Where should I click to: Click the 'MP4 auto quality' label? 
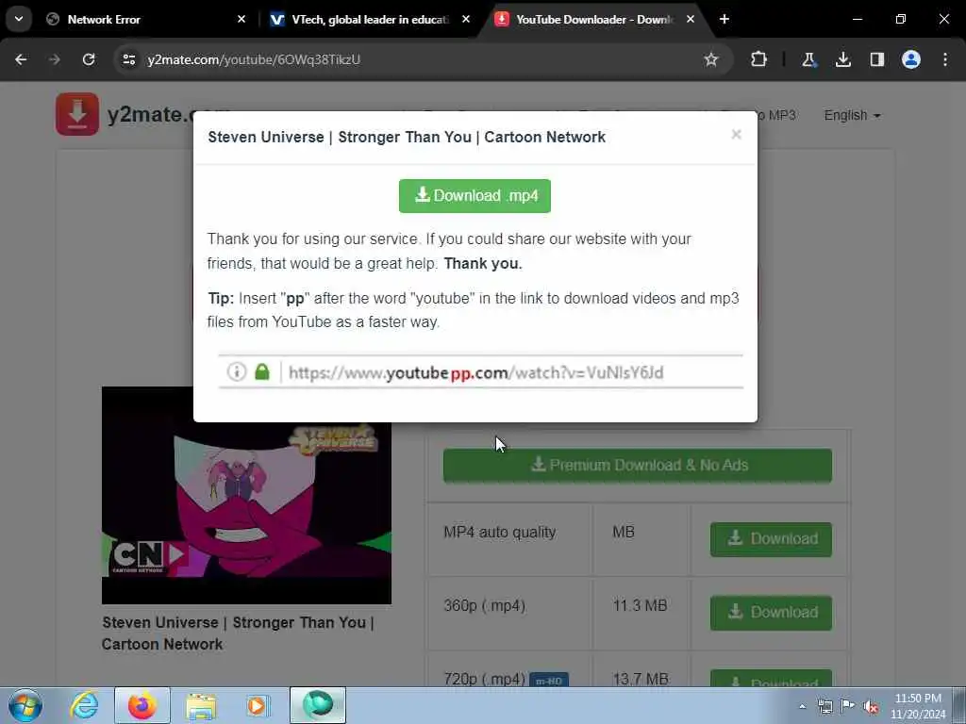coord(500,532)
